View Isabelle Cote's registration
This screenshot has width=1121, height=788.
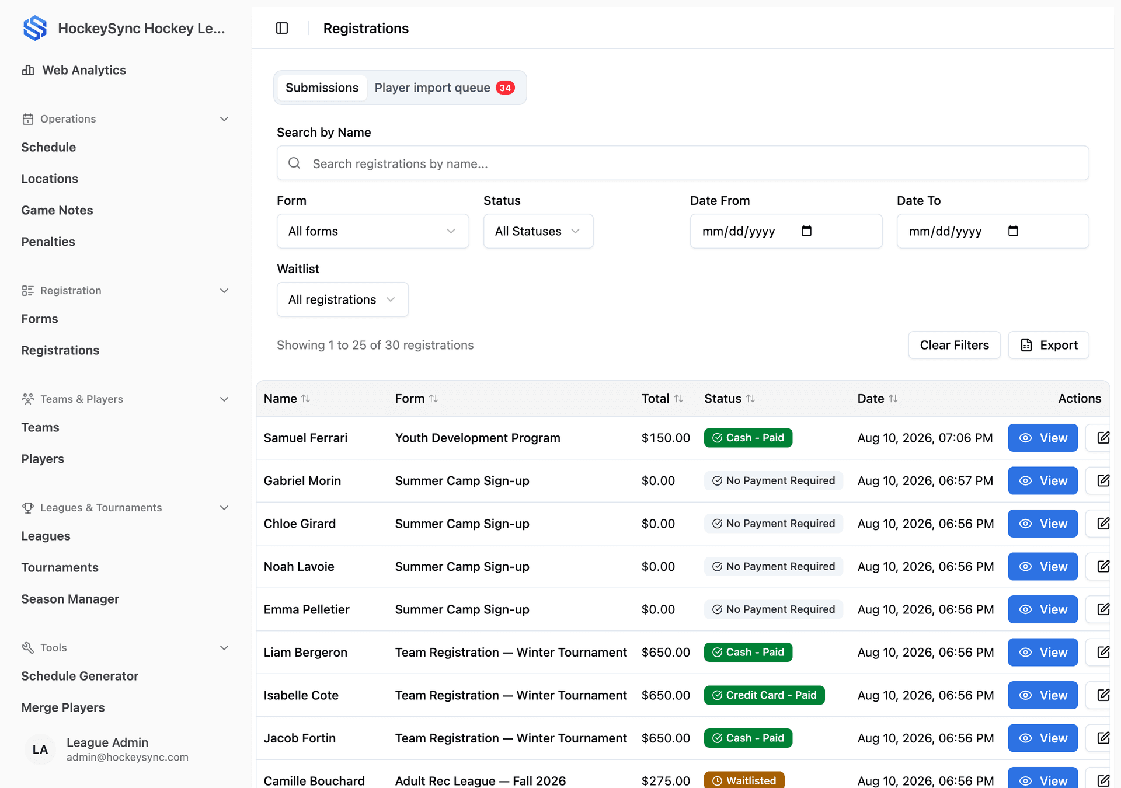click(x=1043, y=695)
